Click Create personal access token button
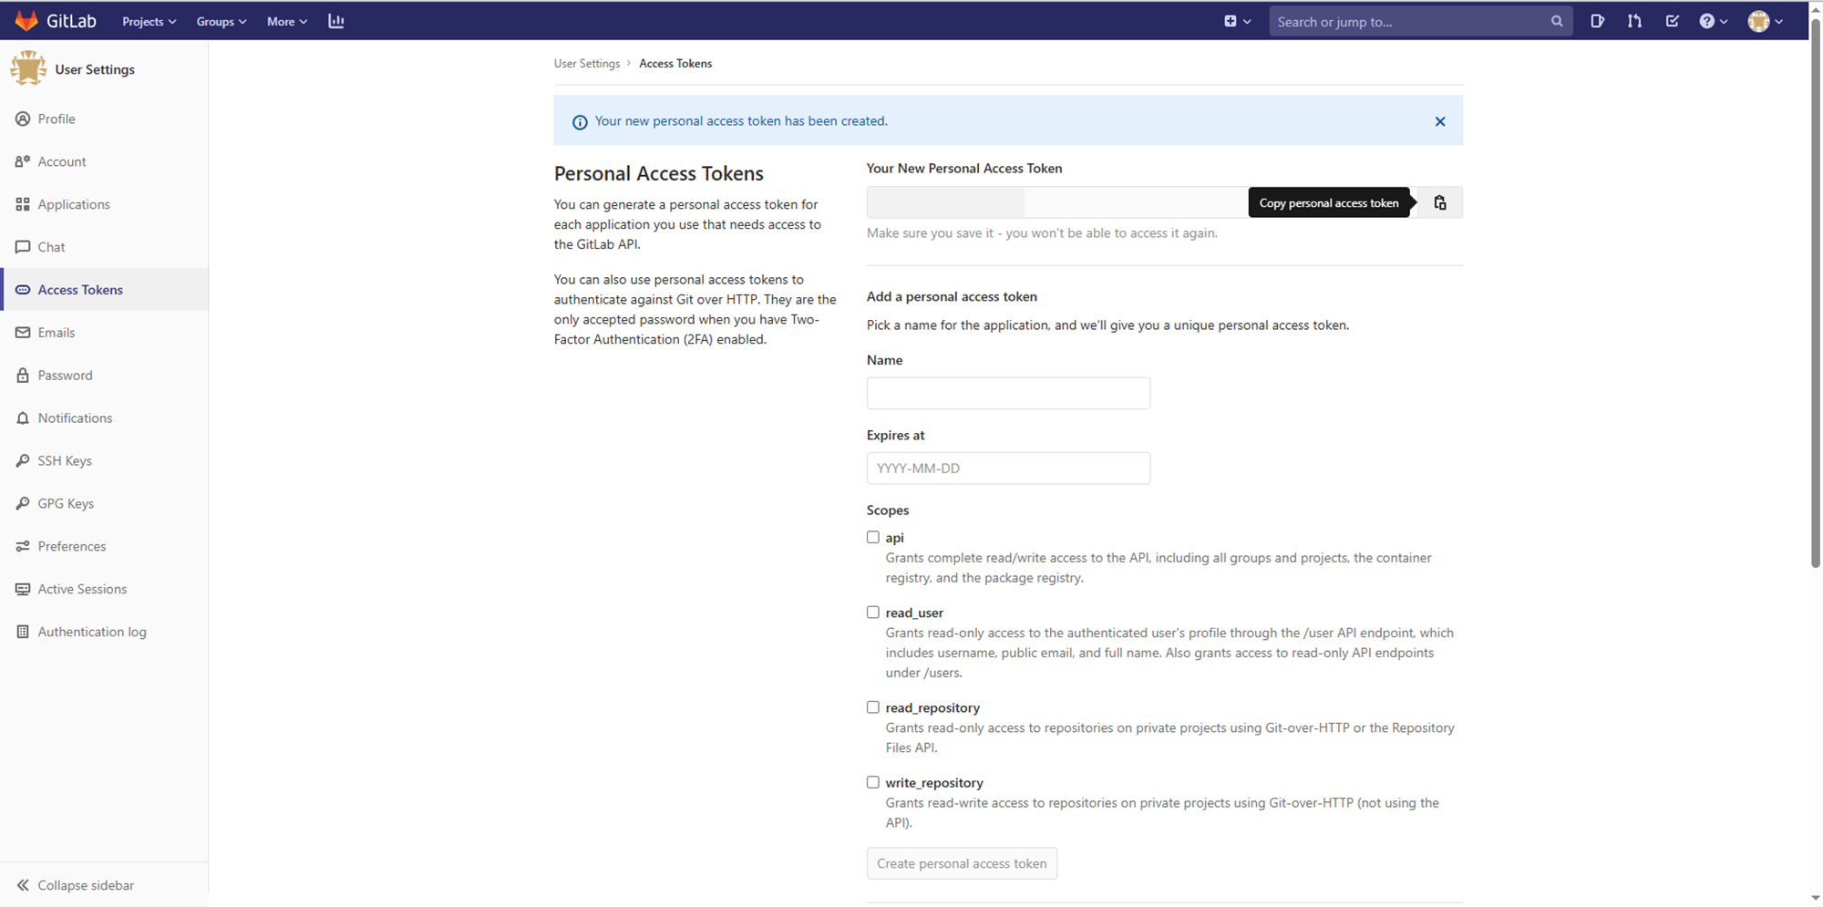The image size is (1823, 907). pos(962,863)
